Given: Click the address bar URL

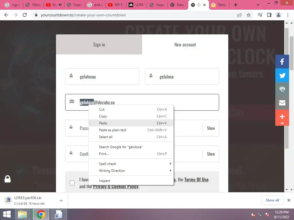Looking at the screenshot, I should click(83, 15).
